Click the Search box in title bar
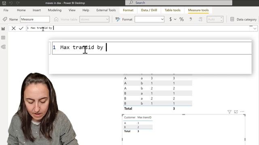The image size is (259, 145). click(179, 3)
